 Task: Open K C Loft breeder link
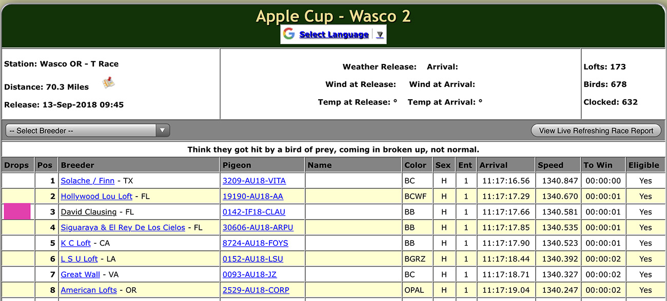76,243
